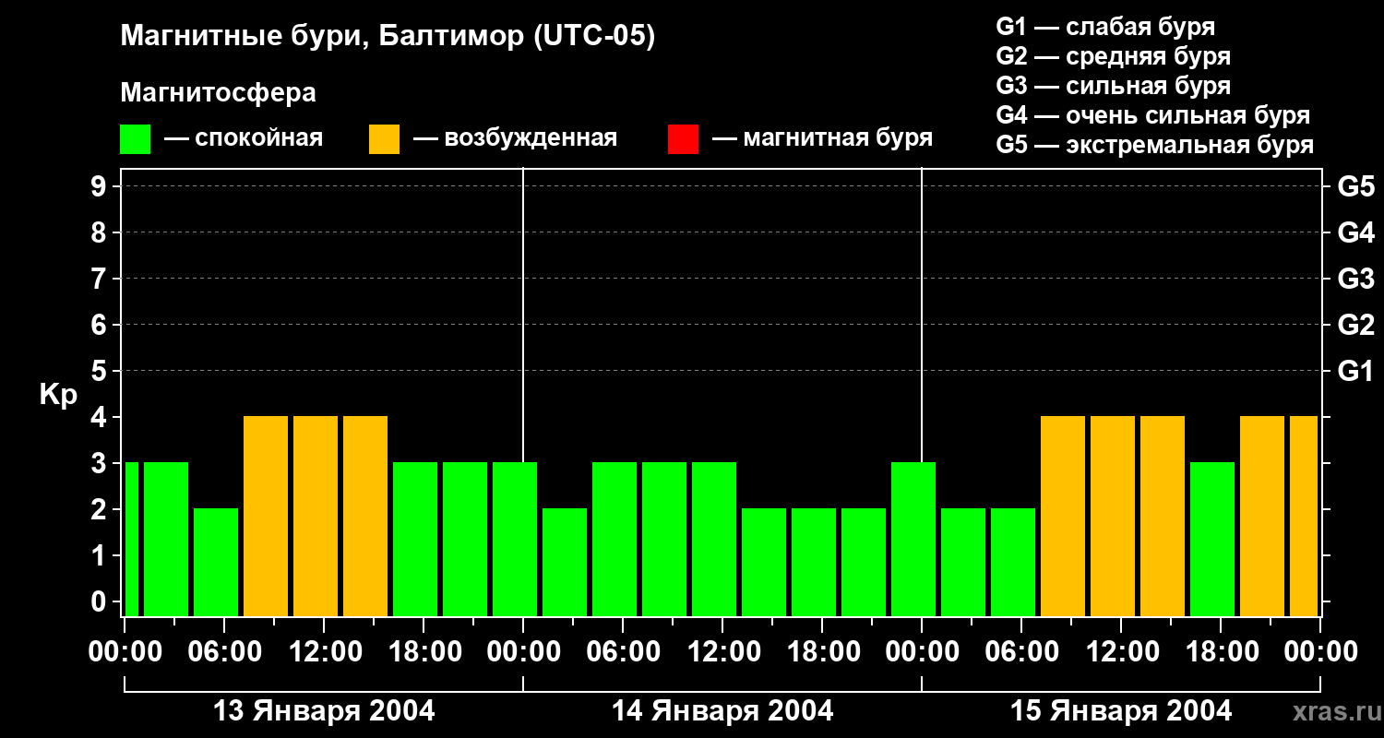
Task: Click the '06:00' time label for 15 January
Action: click(x=1021, y=652)
